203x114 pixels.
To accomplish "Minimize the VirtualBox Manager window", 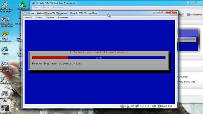I will point(188,2).
